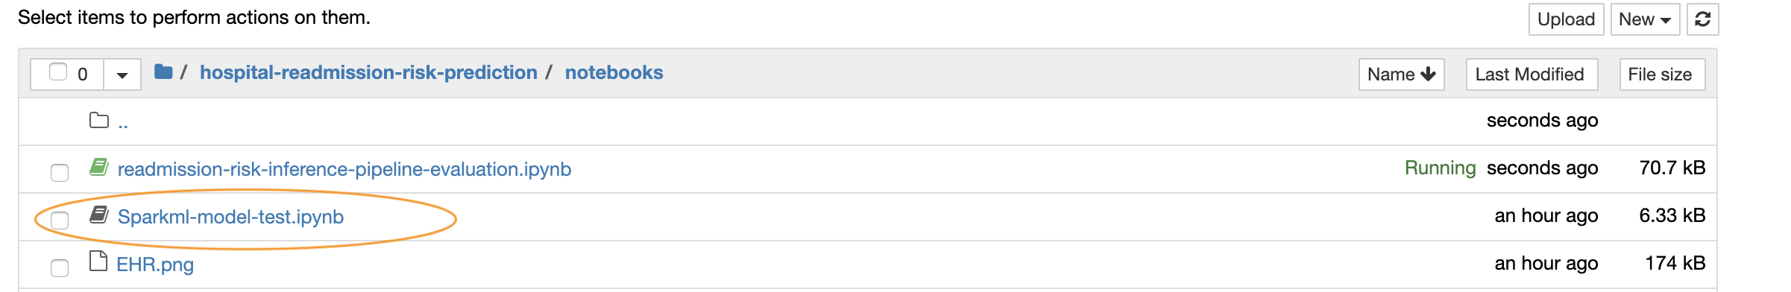The height and width of the screenshot is (292, 1791).
Task: Click the refresh notebook list icon
Action: pyautogui.click(x=1702, y=19)
